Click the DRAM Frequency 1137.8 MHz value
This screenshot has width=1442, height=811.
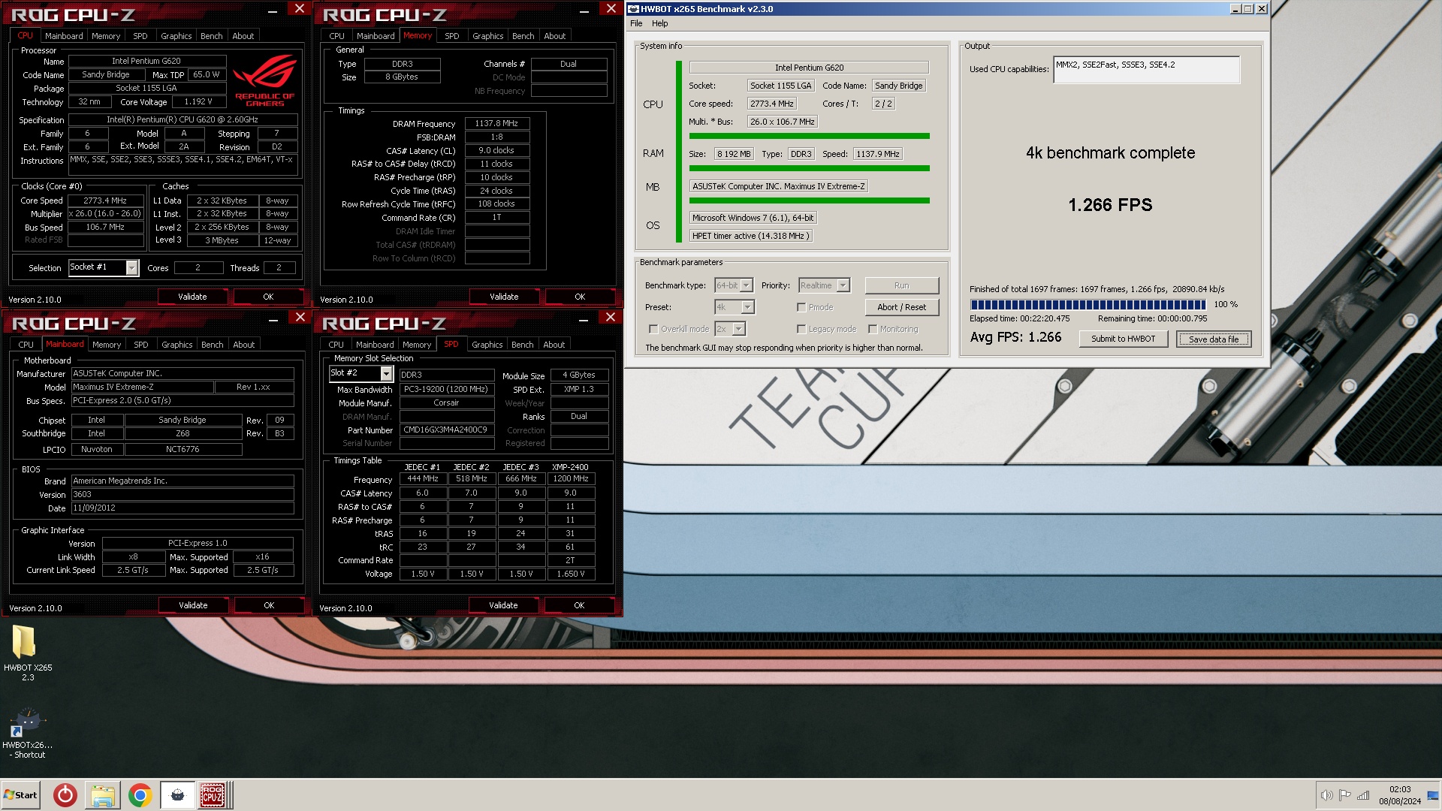[x=496, y=124]
